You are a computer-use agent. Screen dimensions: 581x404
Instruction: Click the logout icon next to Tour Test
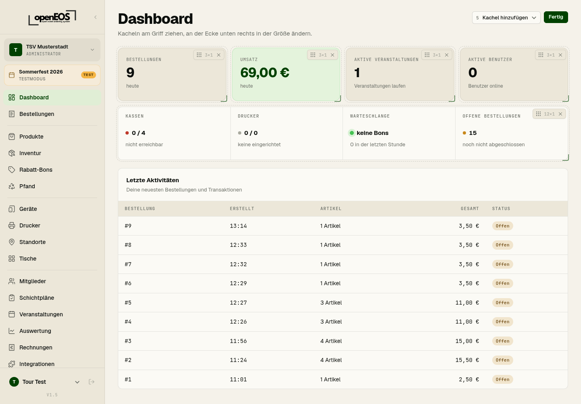92,382
